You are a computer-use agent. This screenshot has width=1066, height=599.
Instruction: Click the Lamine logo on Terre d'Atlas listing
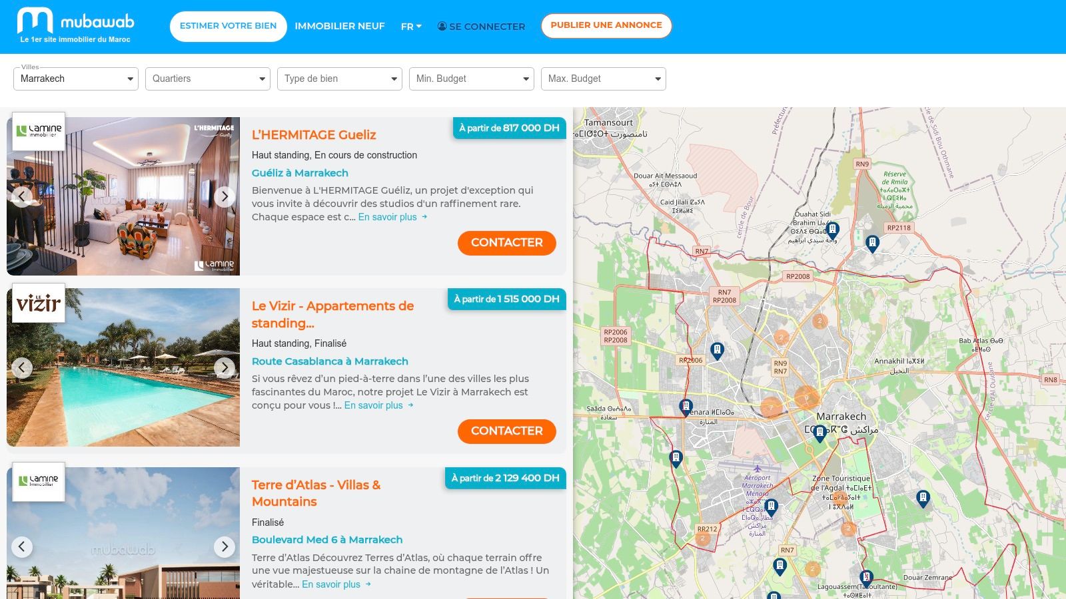[x=39, y=481]
